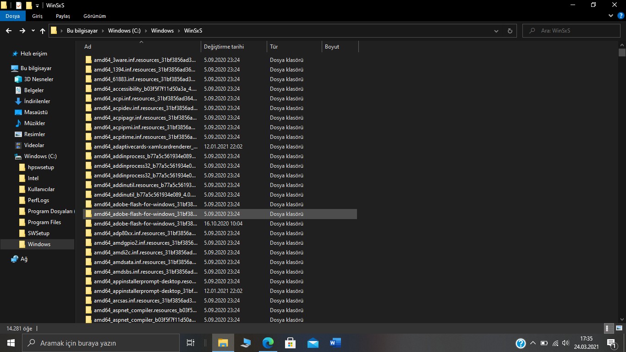Open Mail app from taskbar

(x=313, y=343)
